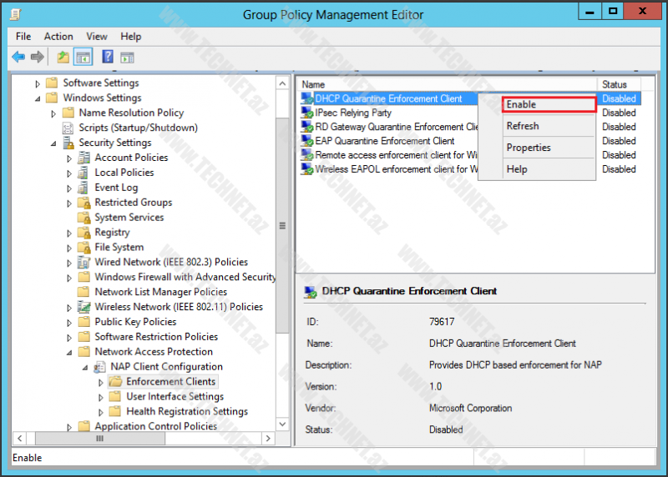
Task: Open the View menu in menu bar
Action: [97, 37]
